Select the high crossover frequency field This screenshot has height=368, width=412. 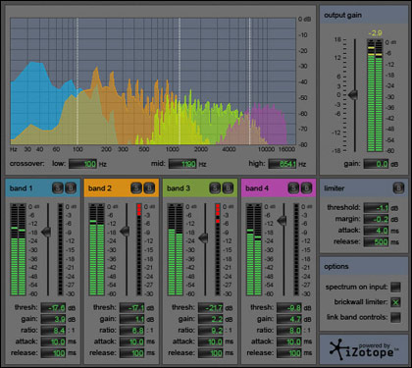point(283,164)
